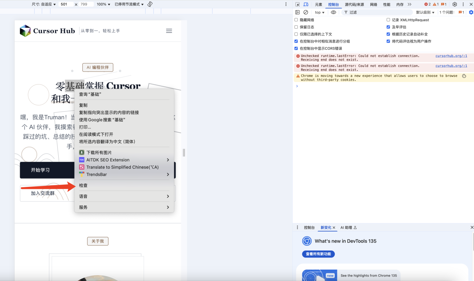Switch to 元素 tab
The width and height of the screenshot is (474, 281).
click(x=319, y=4)
